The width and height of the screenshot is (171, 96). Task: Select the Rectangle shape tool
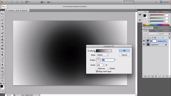pos(2,68)
